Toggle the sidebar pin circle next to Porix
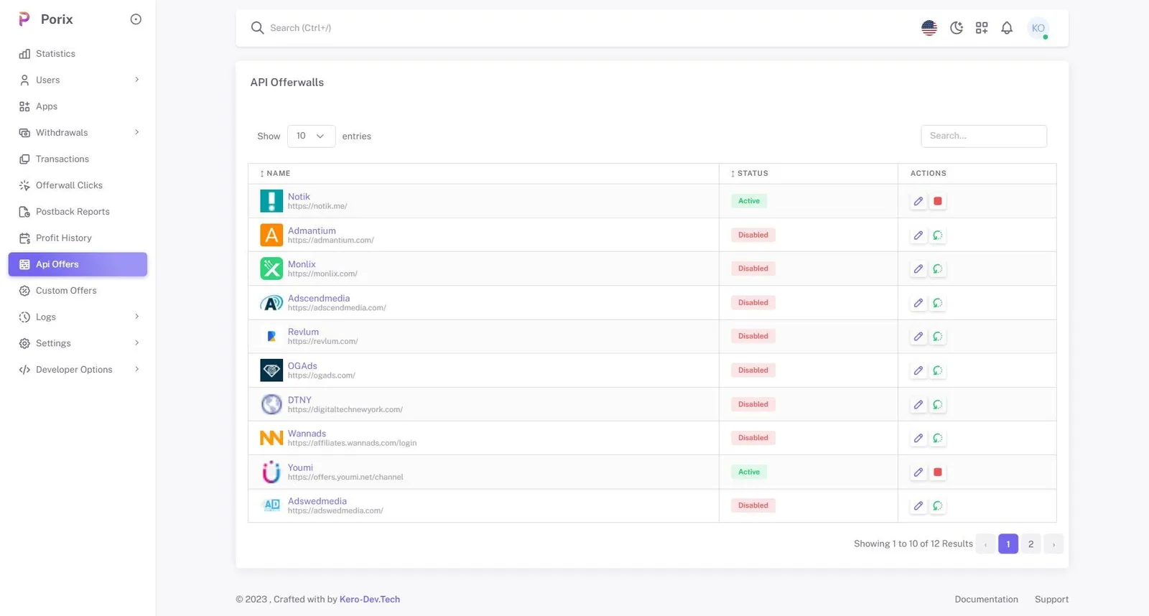This screenshot has width=1149, height=616. (136, 19)
